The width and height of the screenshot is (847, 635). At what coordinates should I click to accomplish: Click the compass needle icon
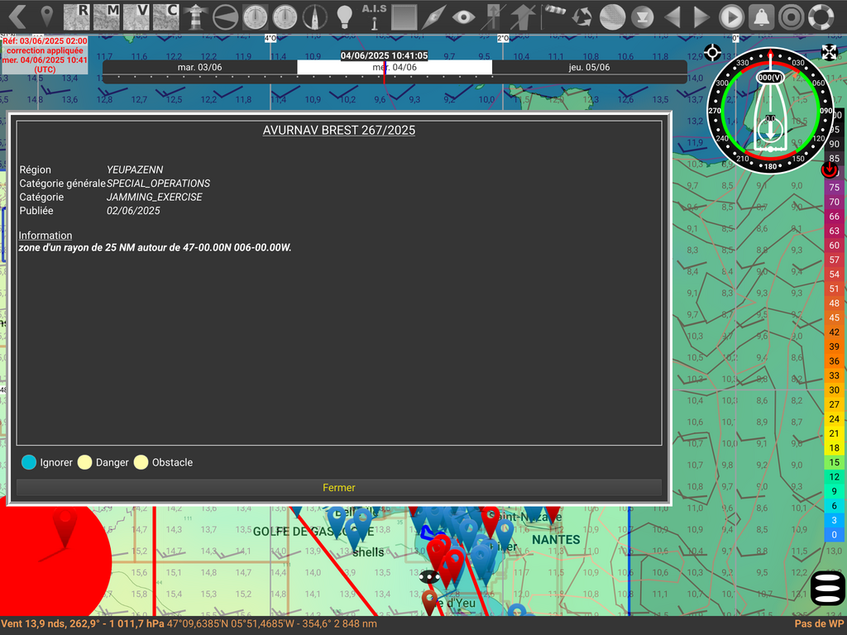pos(433,17)
